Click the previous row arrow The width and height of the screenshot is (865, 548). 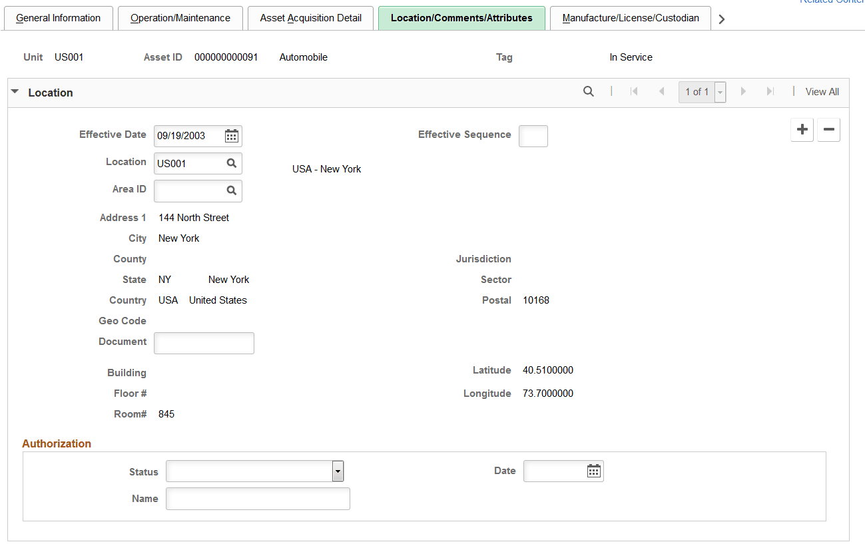click(x=661, y=91)
